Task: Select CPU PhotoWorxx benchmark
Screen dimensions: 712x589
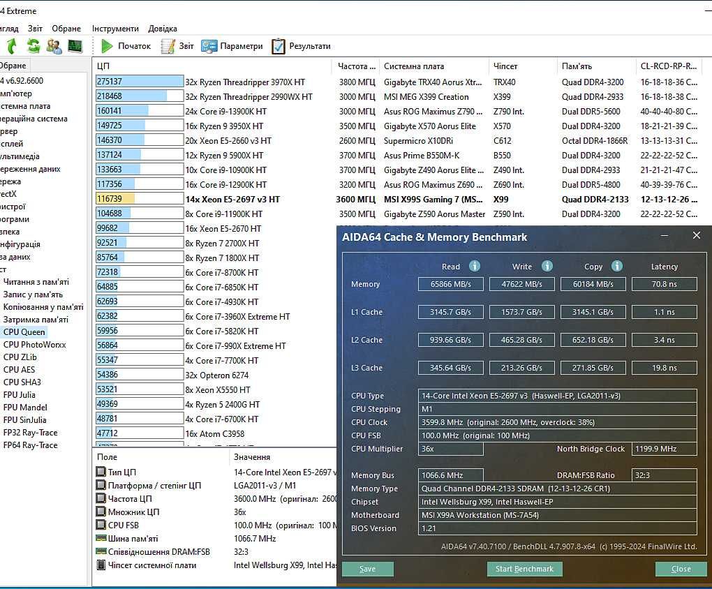Action: tap(34, 345)
